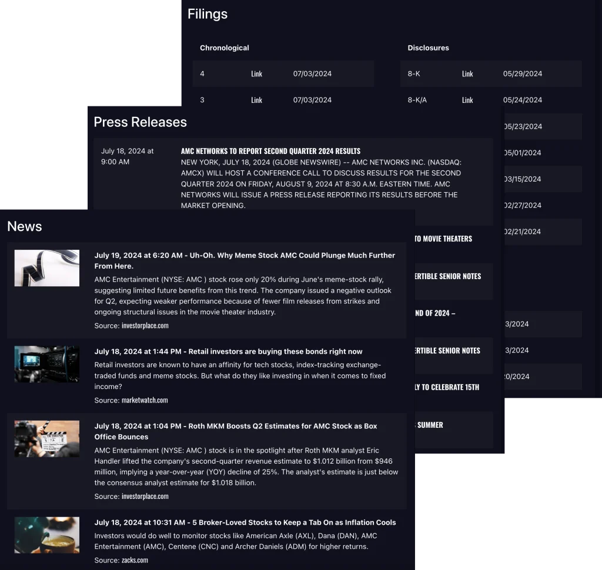Click the Filings panel heading
The width and height of the screenshot is (602, 570).
(208, 14)
